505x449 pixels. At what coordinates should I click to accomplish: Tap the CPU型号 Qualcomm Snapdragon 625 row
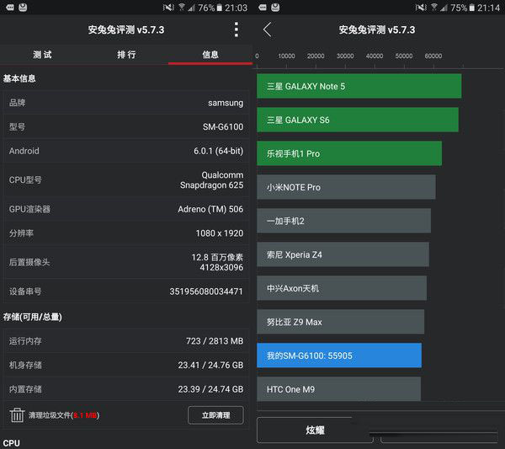(x=126, y=180)
